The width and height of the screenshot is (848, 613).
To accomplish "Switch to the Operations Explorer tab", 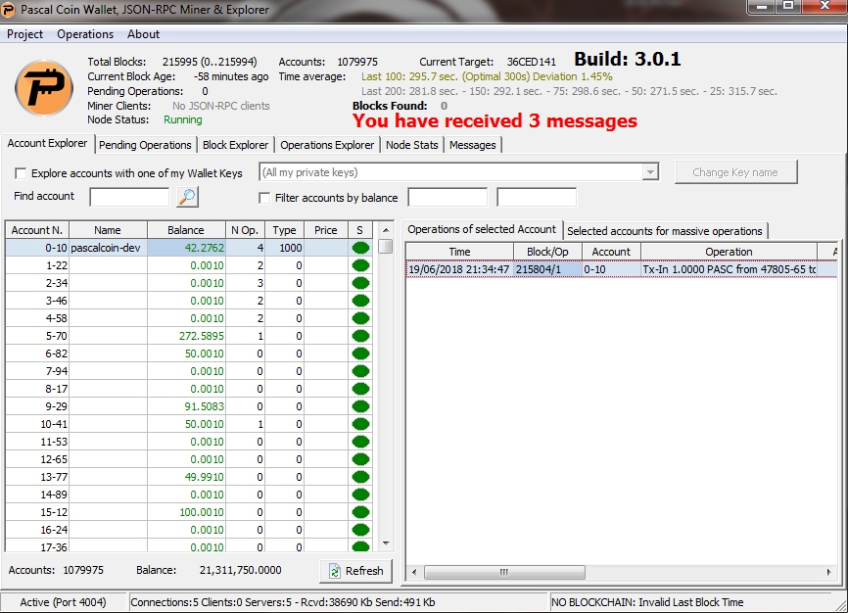I will [x=327, y=145].
